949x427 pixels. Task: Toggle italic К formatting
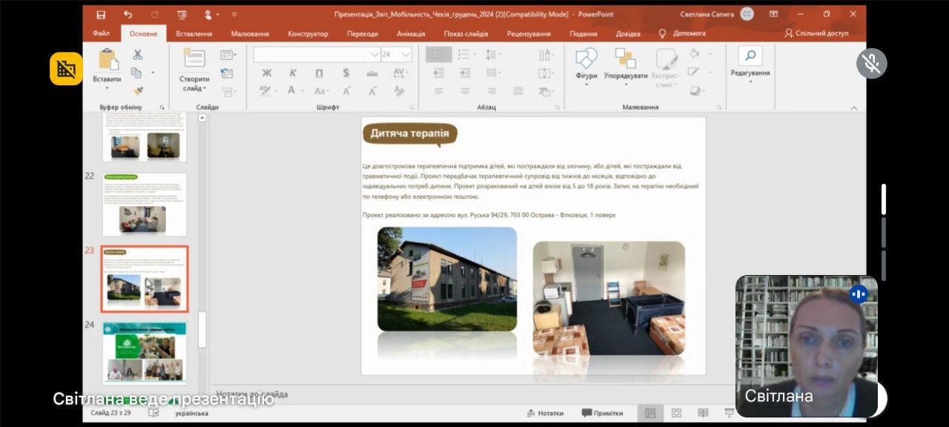(x=293, y=73)
